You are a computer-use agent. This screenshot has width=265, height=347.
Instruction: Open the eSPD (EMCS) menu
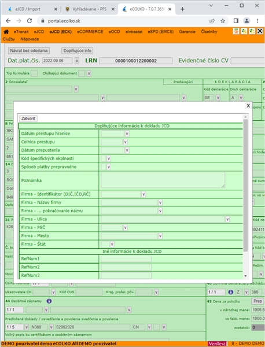point(161,32)
